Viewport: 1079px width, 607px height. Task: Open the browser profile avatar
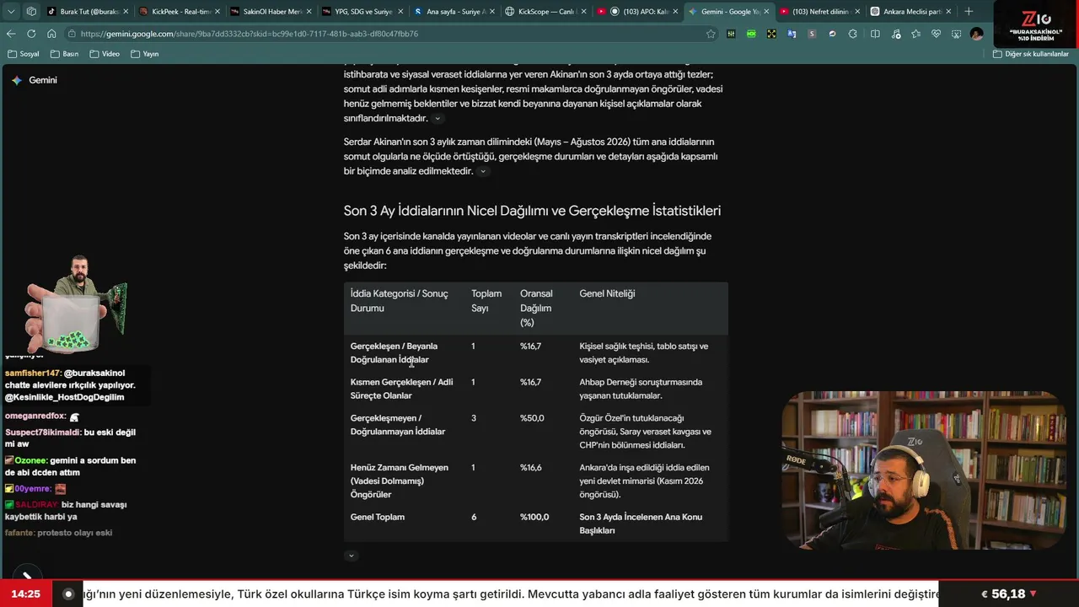coord(976,34)
